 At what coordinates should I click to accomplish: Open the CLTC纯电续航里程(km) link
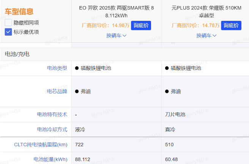(x=41, y=145)
